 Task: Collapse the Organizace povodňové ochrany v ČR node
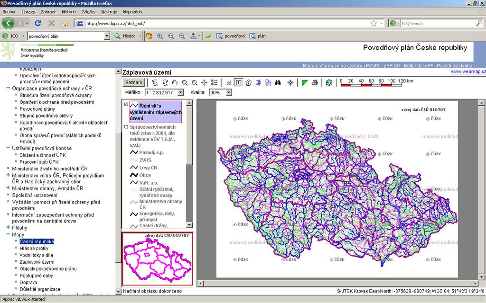pos(8,88)
